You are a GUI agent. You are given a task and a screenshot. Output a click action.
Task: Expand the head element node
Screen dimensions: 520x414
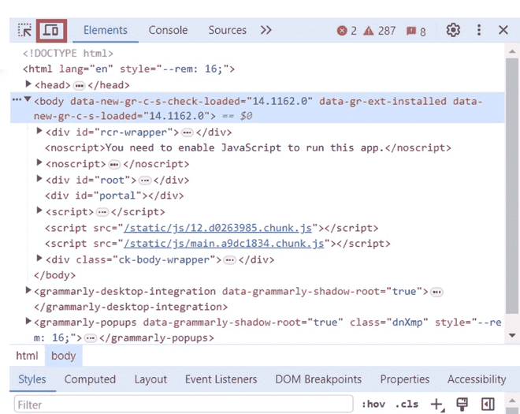(x=28, y=84)
